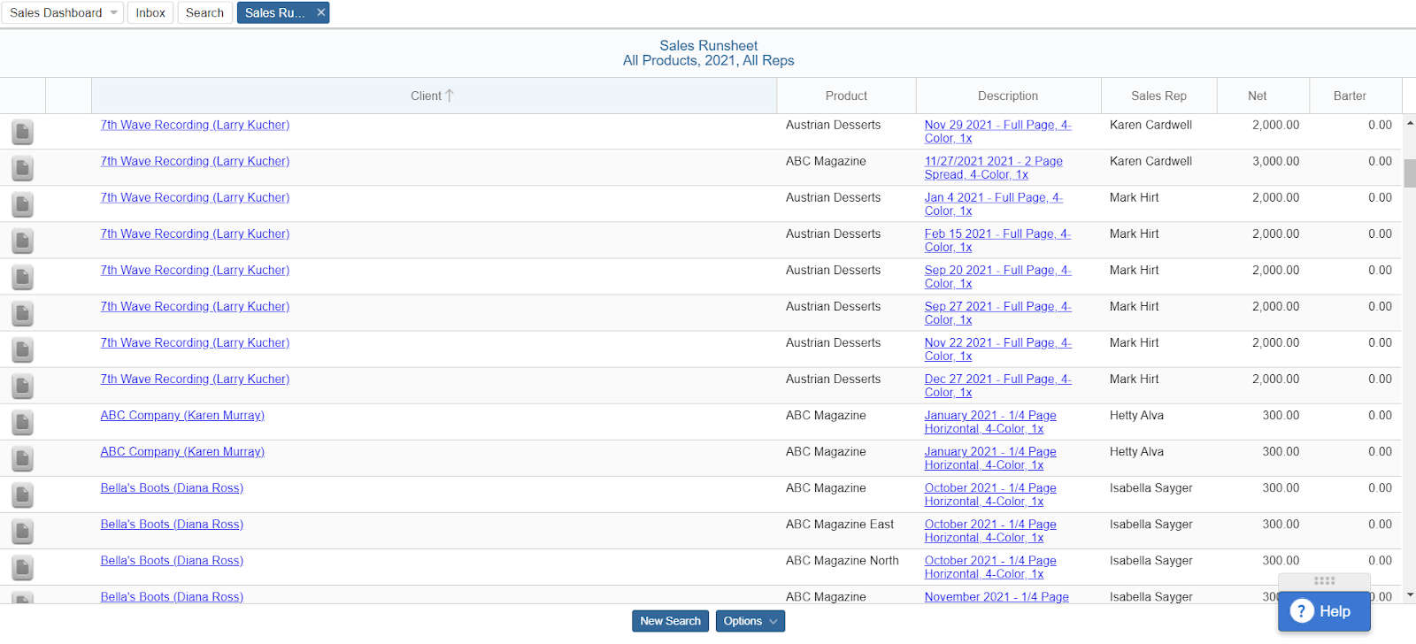This screenshot has height=644, width=1416.
Task: Switch to the Search tab
Action: pos(204,12)
